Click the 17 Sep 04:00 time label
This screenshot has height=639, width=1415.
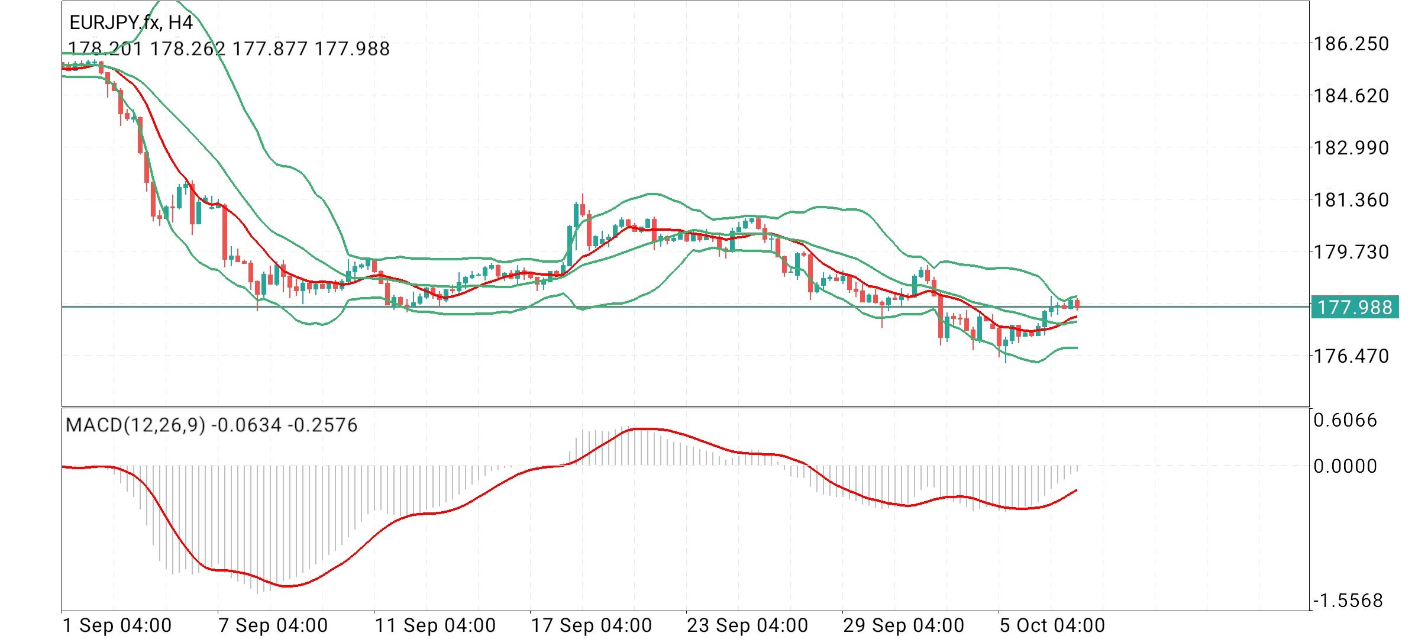point(592,625)
